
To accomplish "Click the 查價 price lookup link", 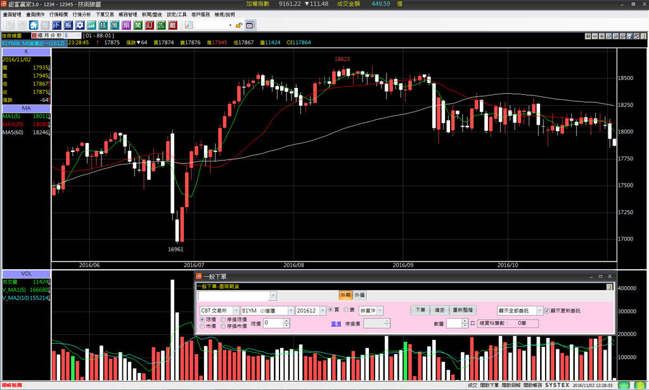I will (336, 324).
